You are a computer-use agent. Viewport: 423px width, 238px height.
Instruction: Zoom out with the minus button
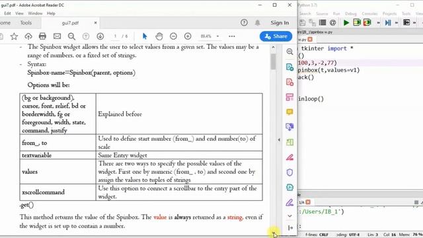tap(173, 36)
